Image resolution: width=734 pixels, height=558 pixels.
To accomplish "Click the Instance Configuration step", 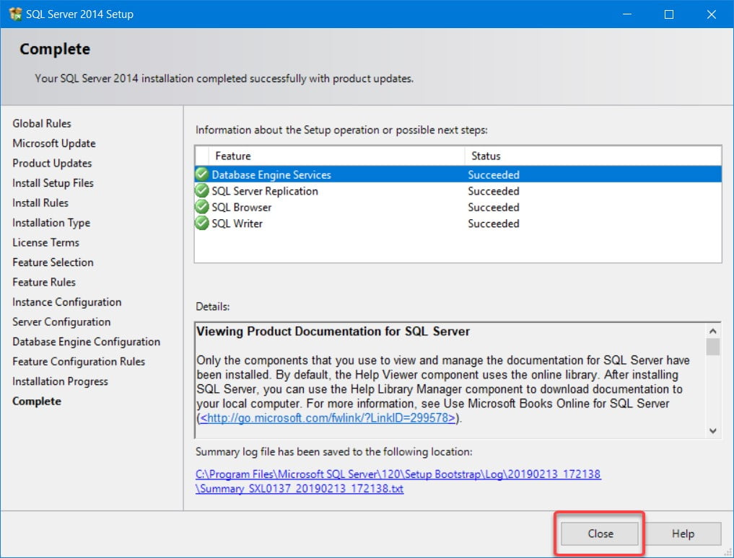I will (x=67, y=301).
